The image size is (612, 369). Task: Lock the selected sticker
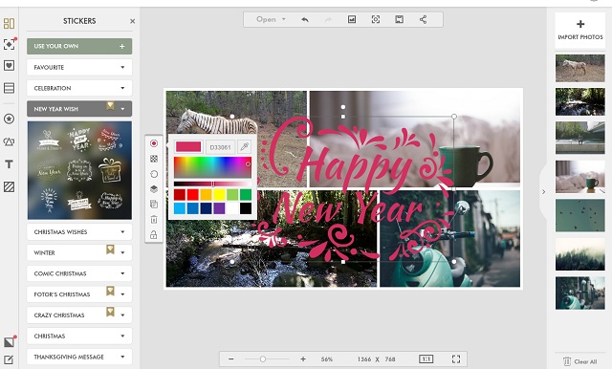tap(154, 234)
